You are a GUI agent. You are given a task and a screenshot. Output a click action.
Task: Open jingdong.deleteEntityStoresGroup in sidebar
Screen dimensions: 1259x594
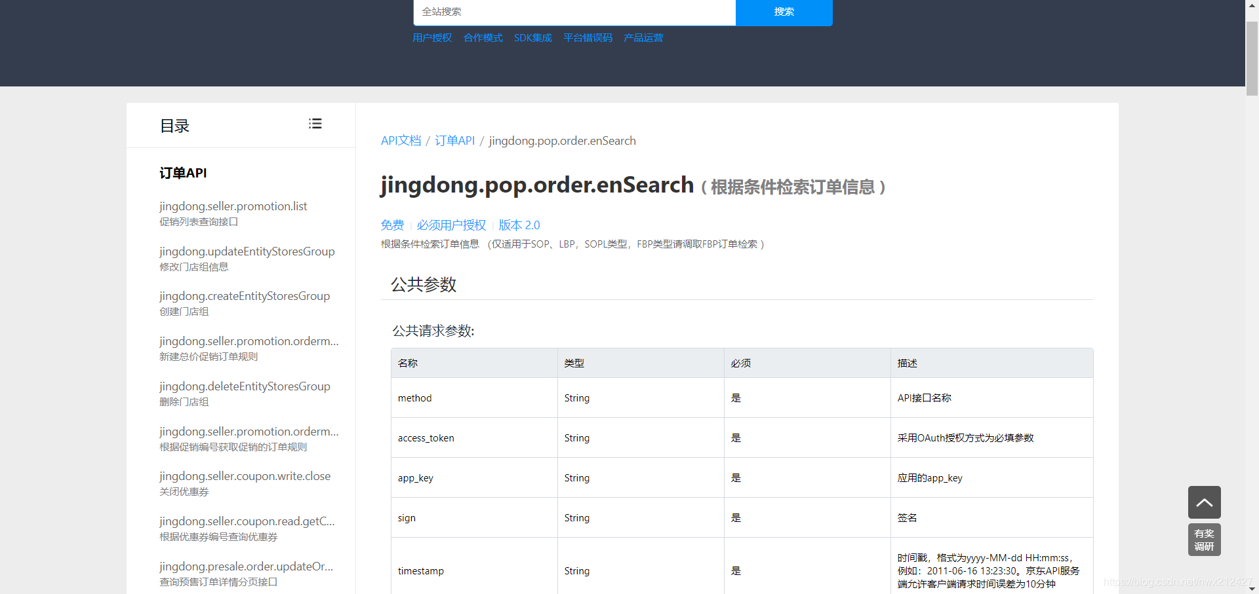pyautogui.click(x=245, y=386)
